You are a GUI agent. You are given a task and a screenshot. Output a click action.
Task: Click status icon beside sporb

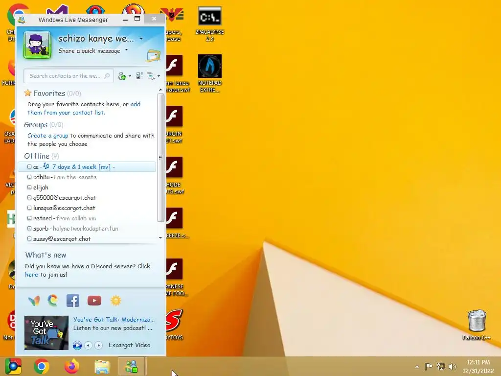29,228
